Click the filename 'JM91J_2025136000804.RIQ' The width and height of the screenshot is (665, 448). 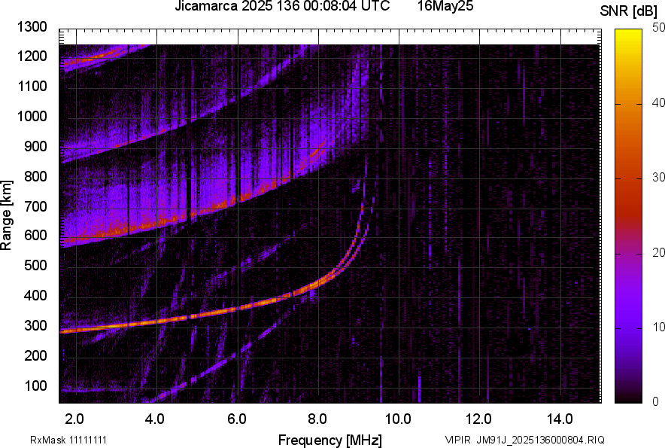click(540, 440)
